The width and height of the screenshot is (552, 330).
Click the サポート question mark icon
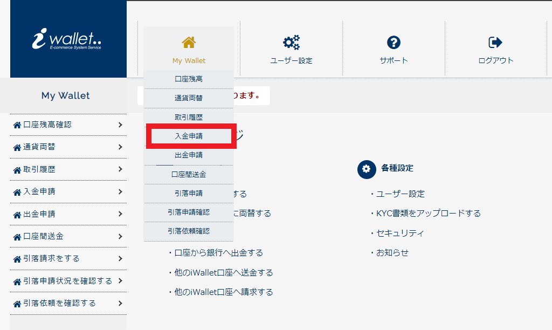(394, 42)
